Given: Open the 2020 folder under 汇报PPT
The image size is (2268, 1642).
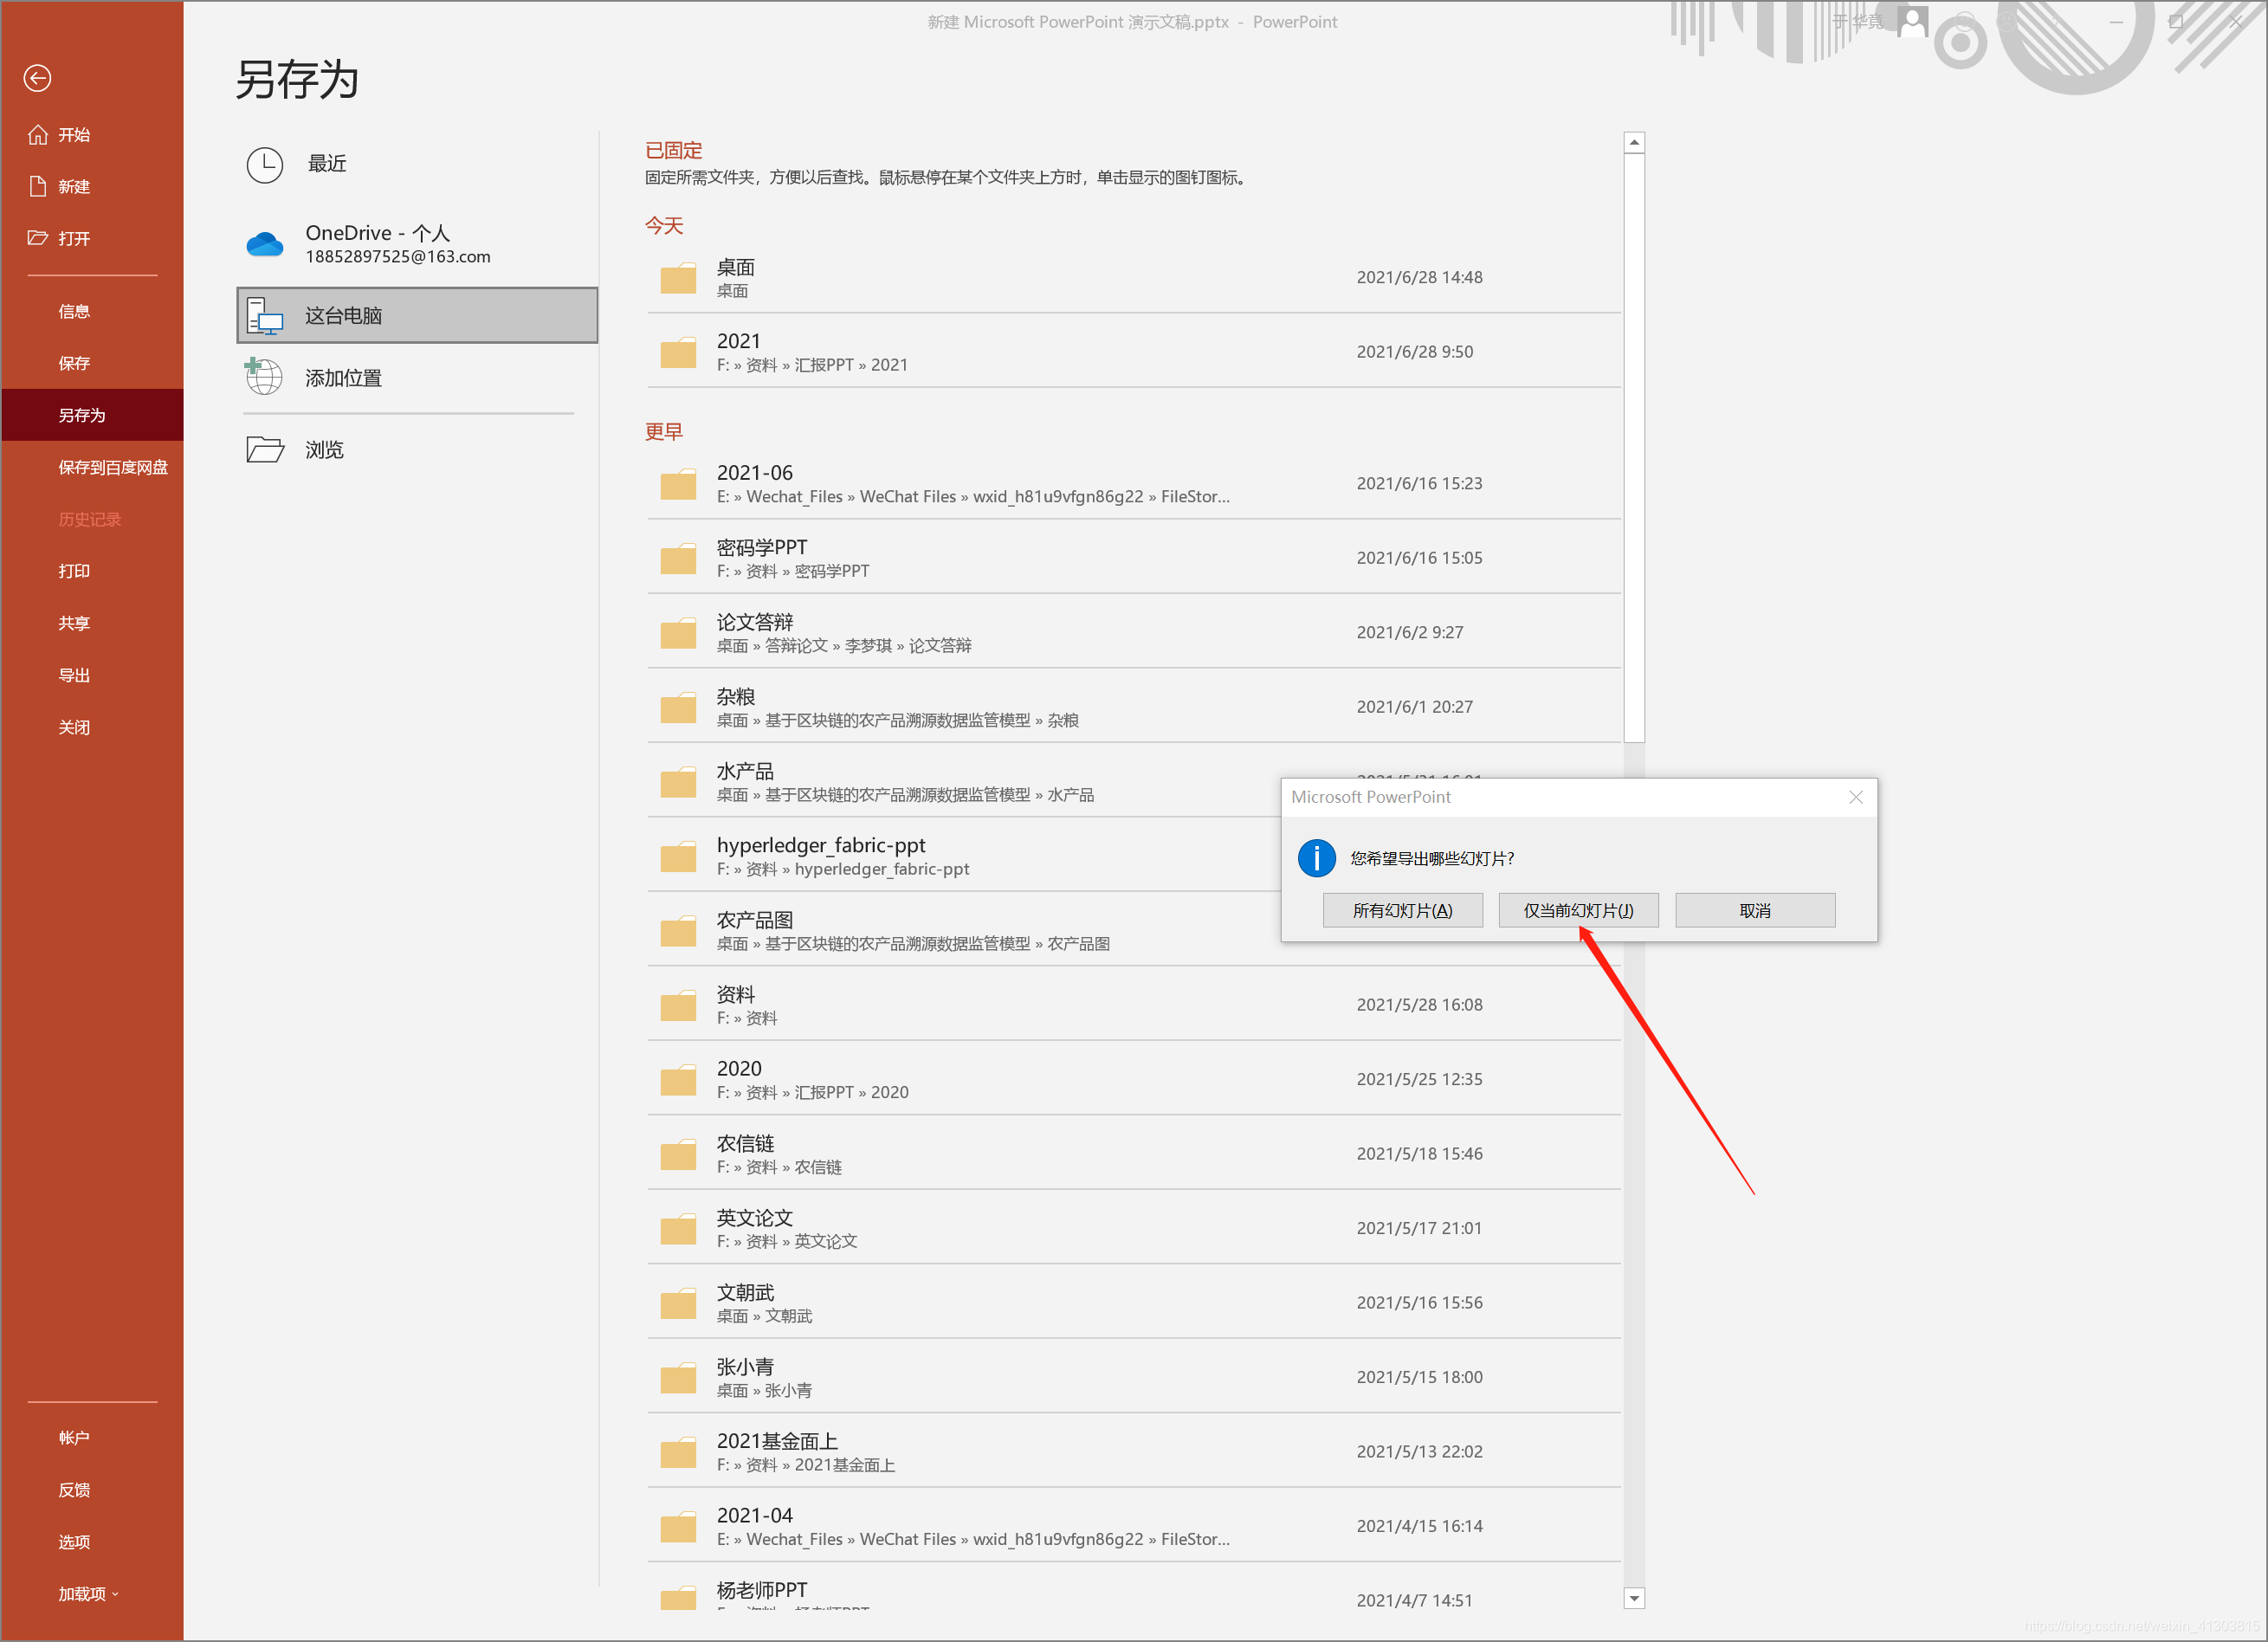Looking at the screenshot, I should pyautogui.click(x=1134, y=1080).
